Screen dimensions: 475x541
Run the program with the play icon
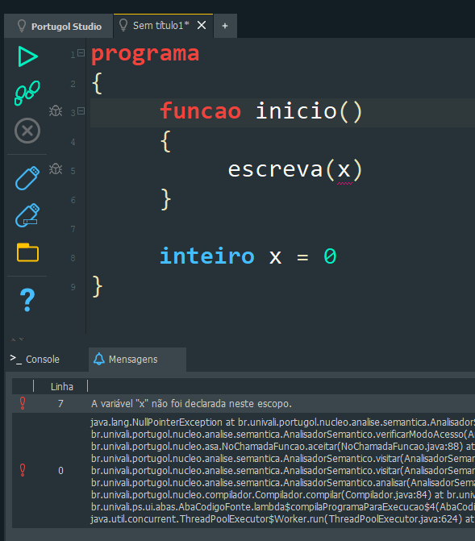pos(27,56)
